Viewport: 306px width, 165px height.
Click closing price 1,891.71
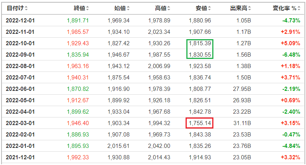tap(78, 21)
